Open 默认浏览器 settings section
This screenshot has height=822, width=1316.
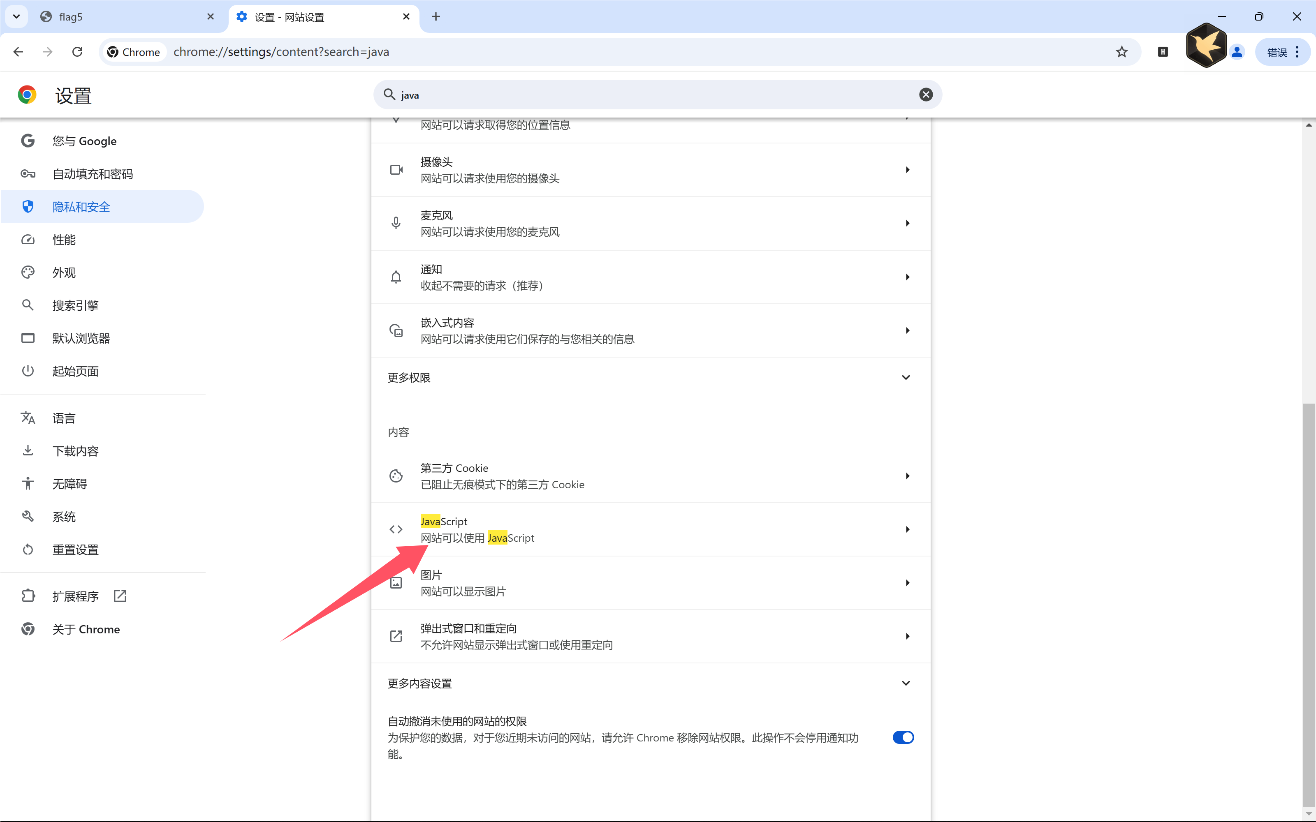102,338
